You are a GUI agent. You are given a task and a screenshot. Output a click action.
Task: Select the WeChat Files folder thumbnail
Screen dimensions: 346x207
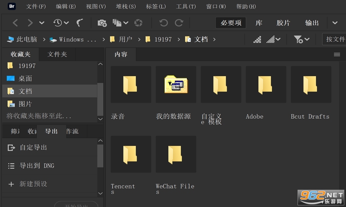(176, 154)
